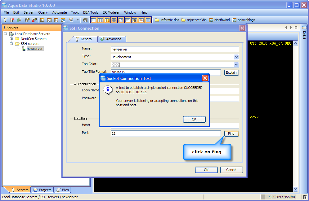Open the sqlserverDBs bookmark folder
The height and width of the screenshot is (201, 309).
pyautogui.click(x=194, y=20)
